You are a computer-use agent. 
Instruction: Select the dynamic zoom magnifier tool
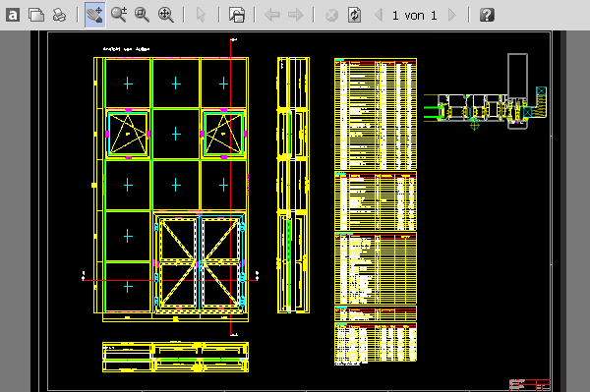(x=119, y=15)
